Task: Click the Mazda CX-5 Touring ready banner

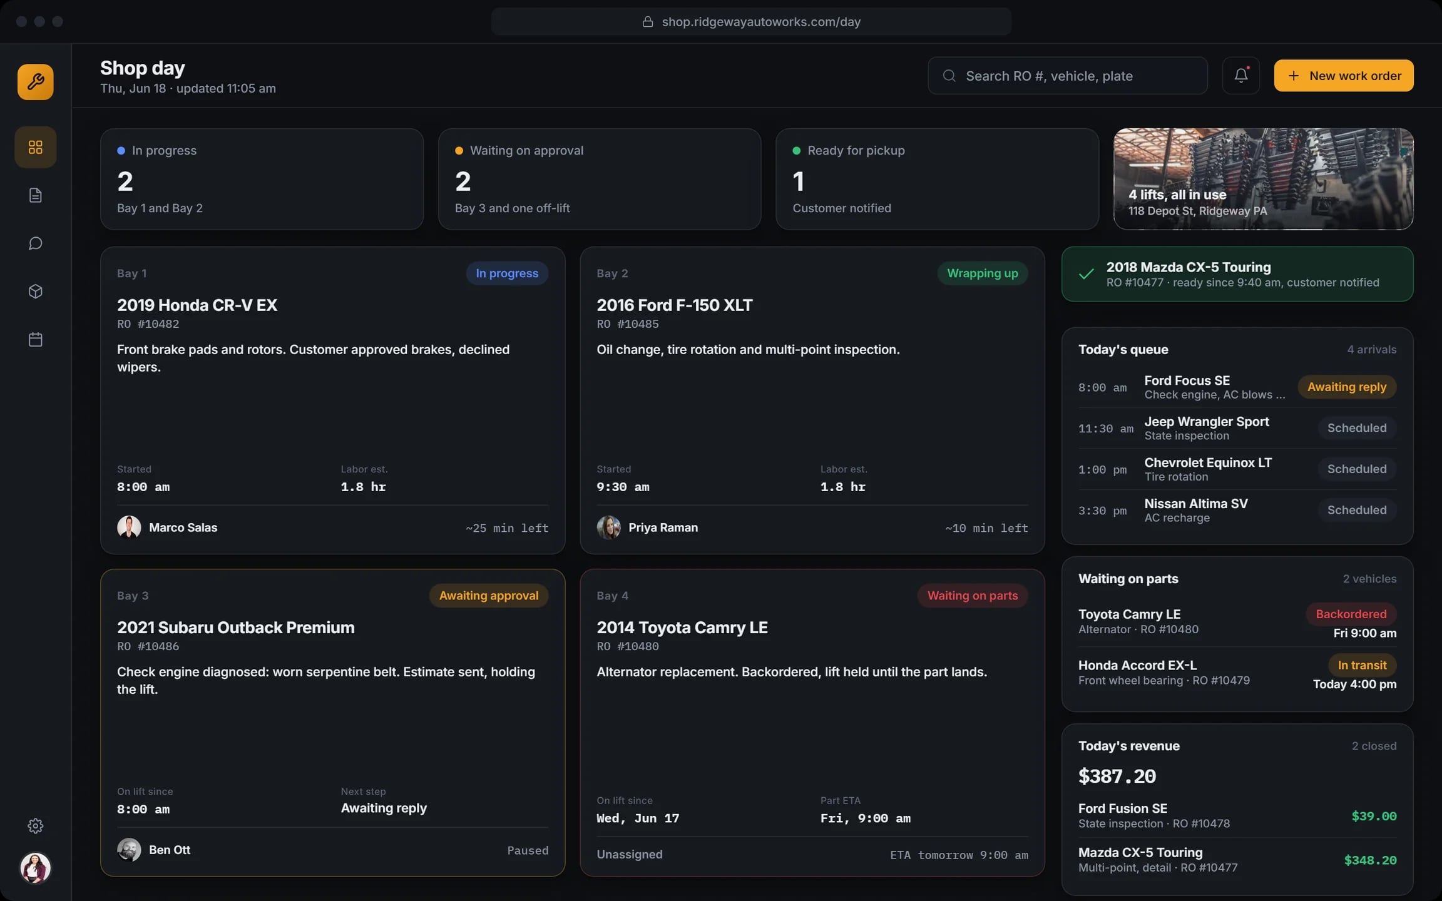Action: [x=1237, y=274]
